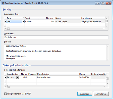Select the Naam column header

click(x=68, y=18)
